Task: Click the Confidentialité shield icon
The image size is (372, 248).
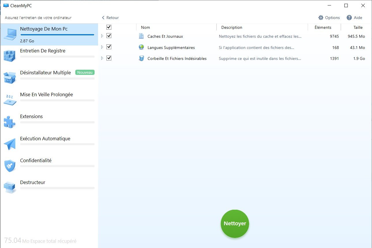Action: click(x=10, y=166)
